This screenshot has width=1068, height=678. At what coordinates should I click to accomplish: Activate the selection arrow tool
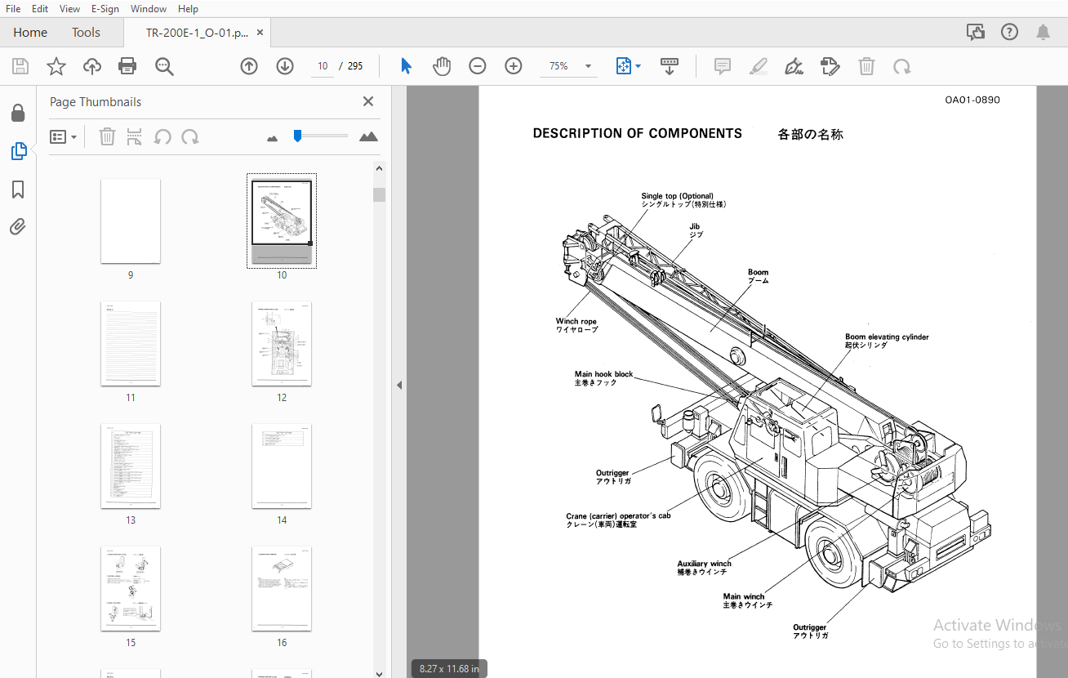(406, 66)
